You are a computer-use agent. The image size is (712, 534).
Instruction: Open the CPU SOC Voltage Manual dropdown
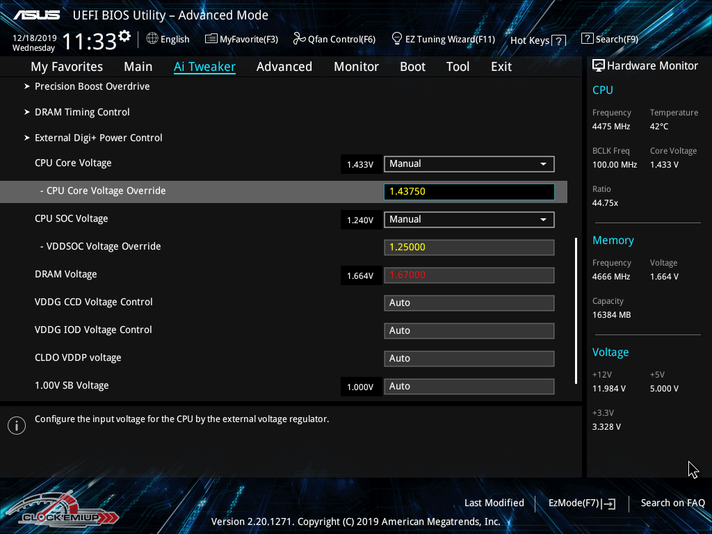point(469,220)
